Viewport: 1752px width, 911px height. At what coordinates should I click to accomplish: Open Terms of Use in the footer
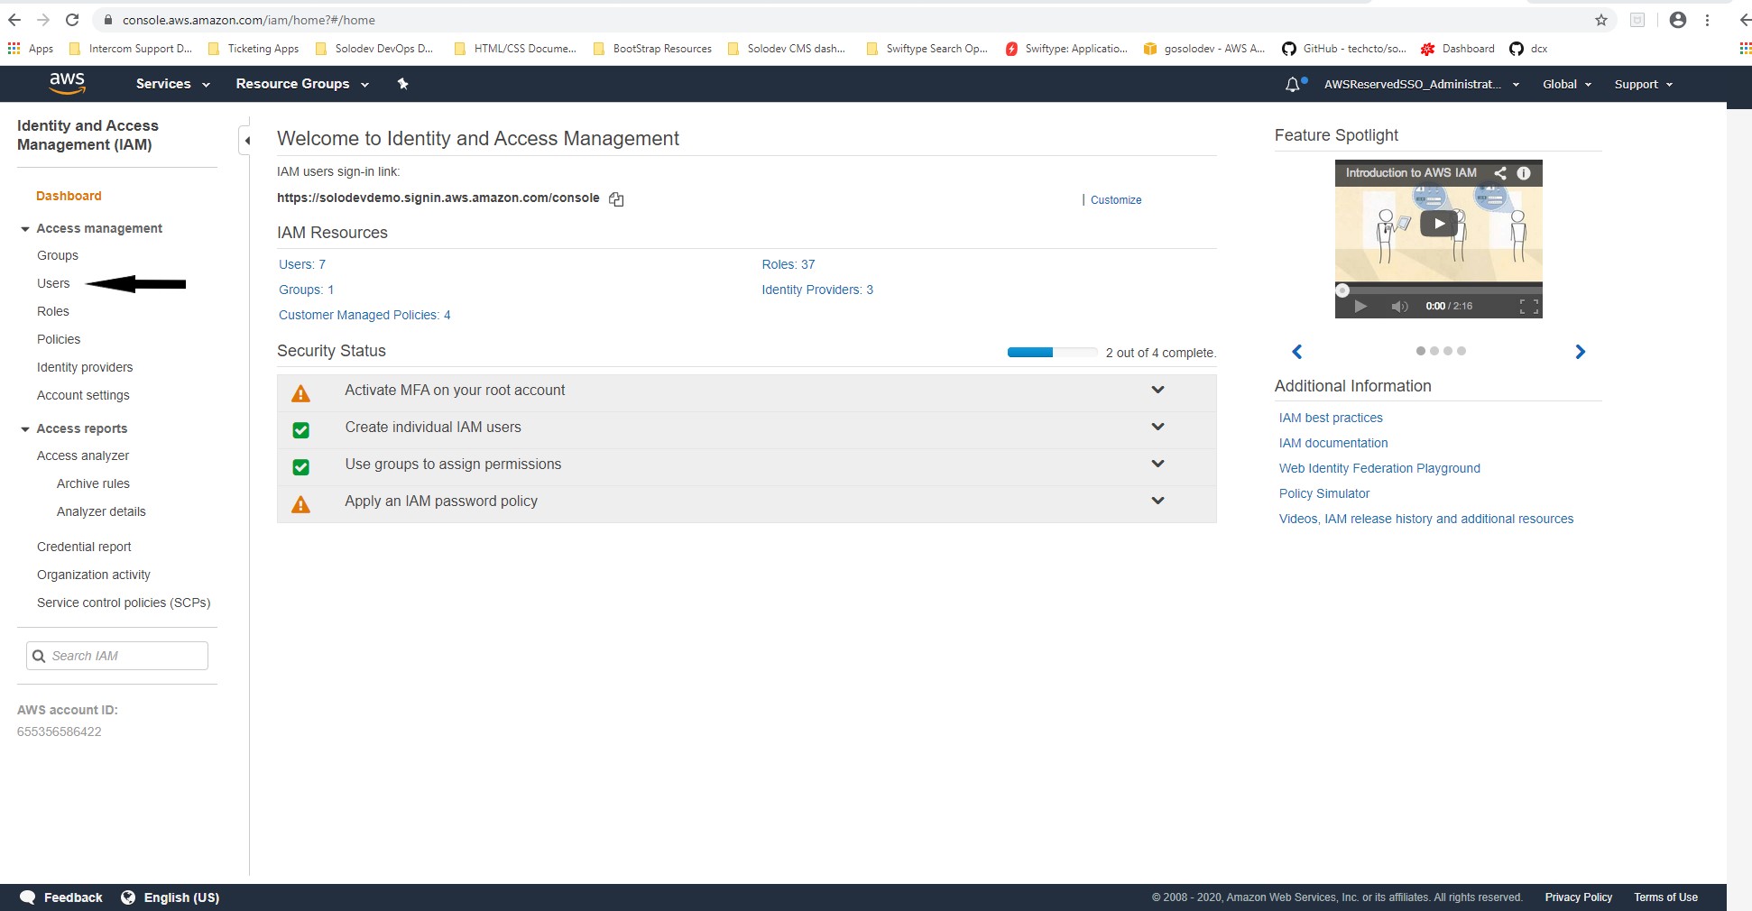coord(1665,897)
